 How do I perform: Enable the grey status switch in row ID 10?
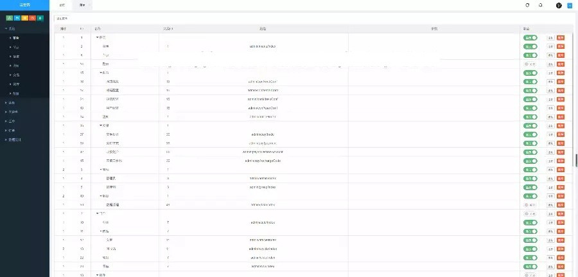pyautogui.click(x=530, y=64)
